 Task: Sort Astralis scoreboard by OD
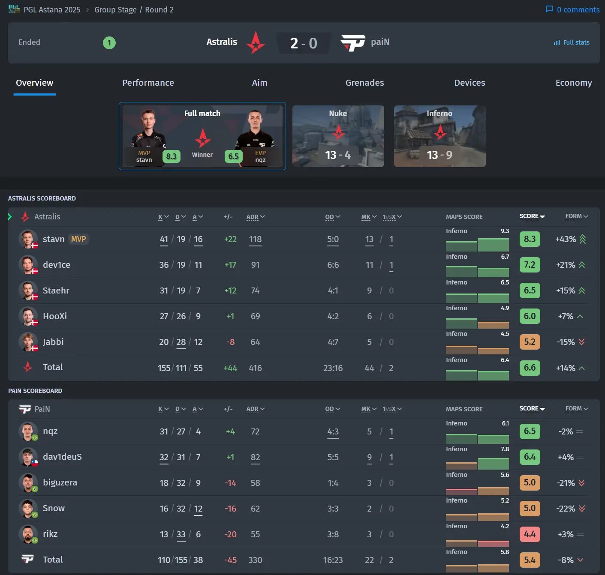333,217
